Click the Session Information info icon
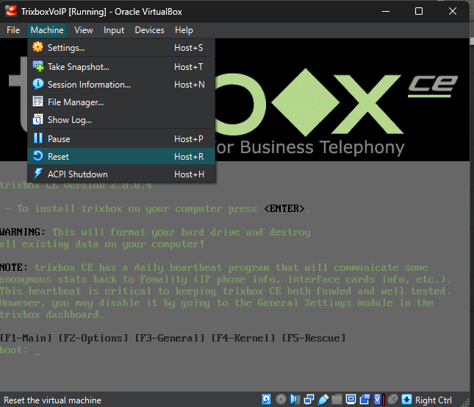 [x=38, y=84]
